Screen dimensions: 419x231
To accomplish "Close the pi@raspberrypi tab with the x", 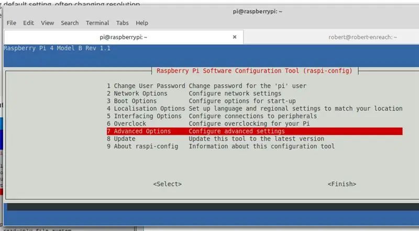I will pyautogui.click(x=235, y=37).
